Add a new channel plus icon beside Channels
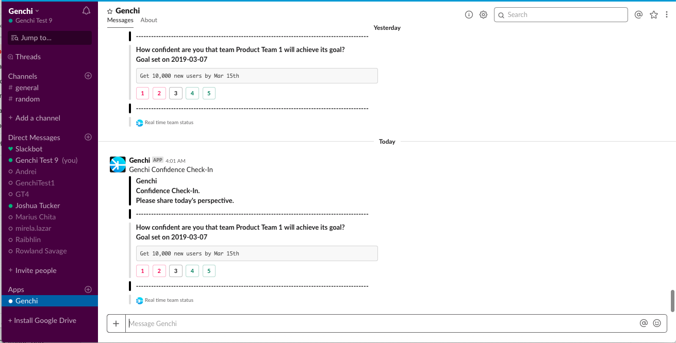The image size is (676, 343). (88, 76)
